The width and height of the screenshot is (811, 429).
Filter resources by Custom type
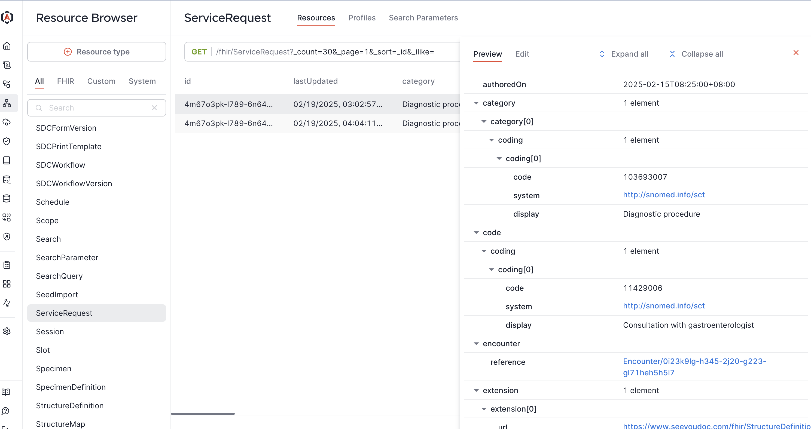click(x=101, y=81)
